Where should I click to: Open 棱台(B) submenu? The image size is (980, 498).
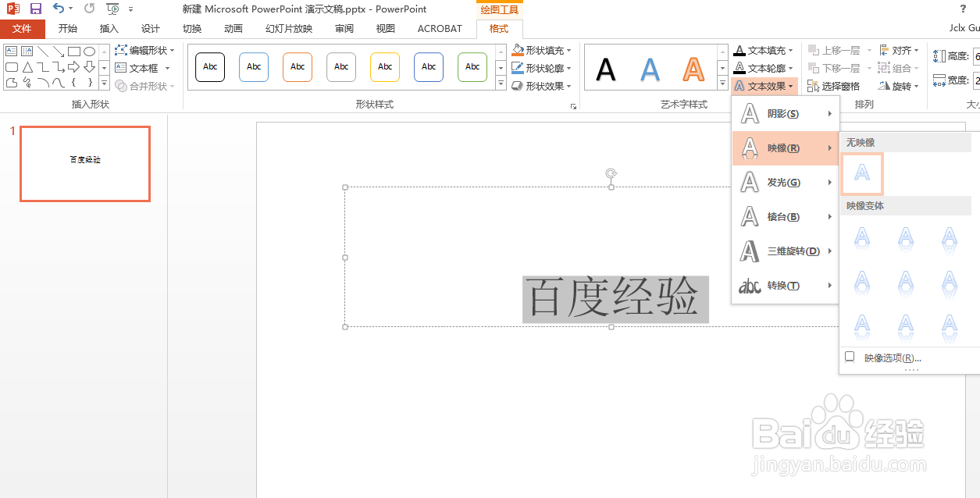pyautogui.click(x=786, y=217)
